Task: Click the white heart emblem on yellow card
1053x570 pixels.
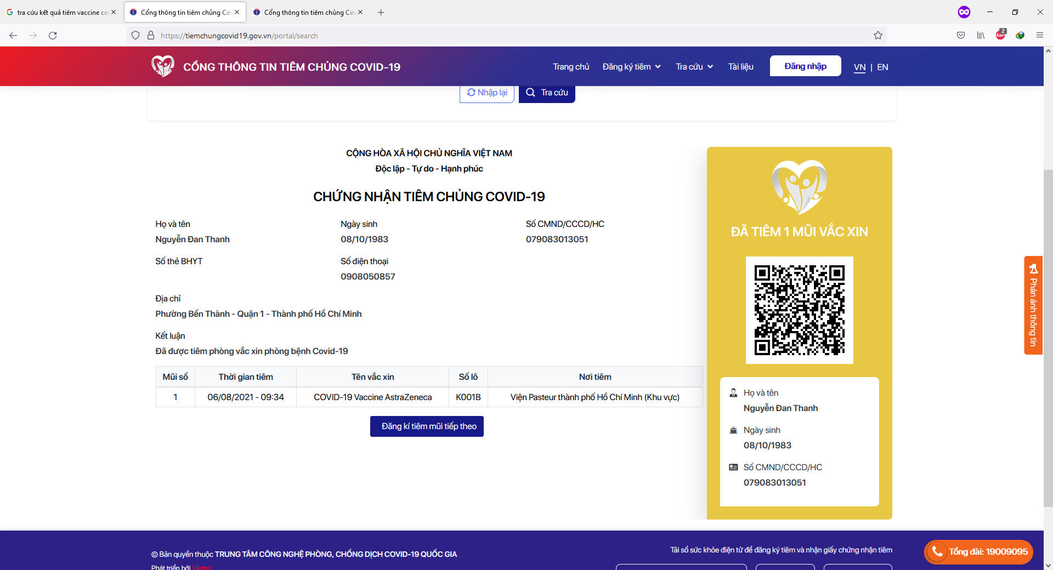Action: (x=800, y=187)
